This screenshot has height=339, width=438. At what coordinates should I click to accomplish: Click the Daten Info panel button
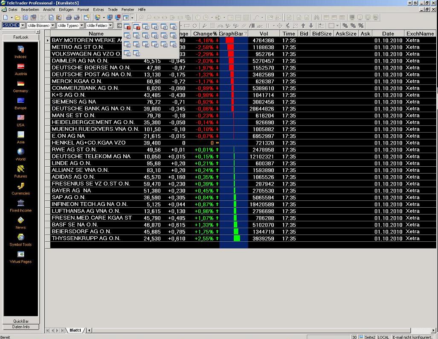pyautogui.click(x=20, y=327)
